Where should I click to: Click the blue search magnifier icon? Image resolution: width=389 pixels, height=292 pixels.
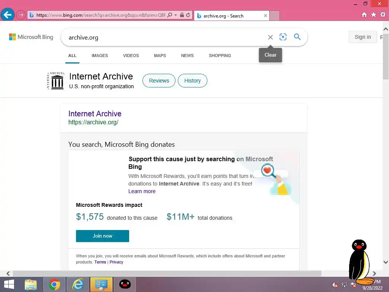click(x=297, y=37)
